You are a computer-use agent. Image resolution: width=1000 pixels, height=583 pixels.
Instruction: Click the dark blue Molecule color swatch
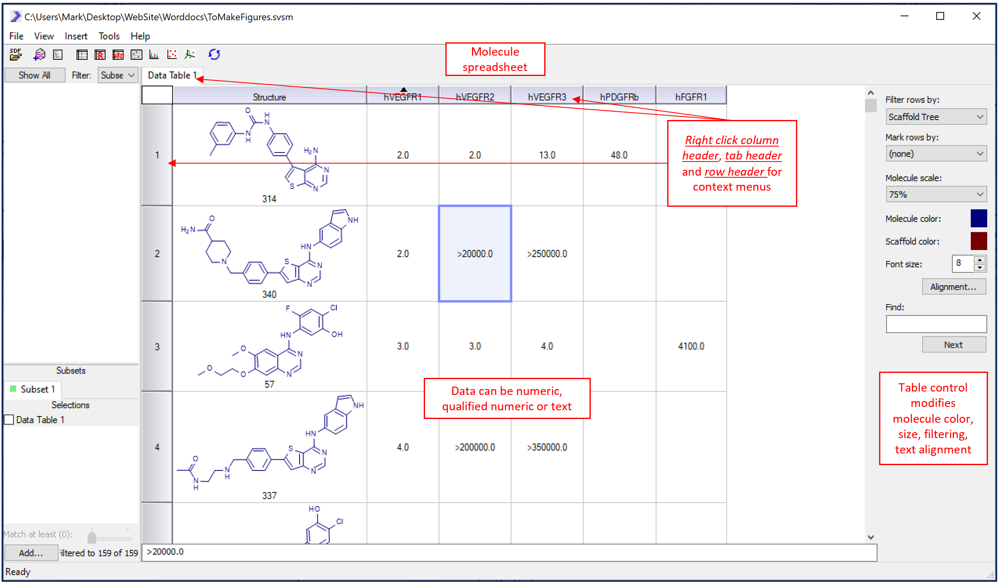[x=978, y=218]
